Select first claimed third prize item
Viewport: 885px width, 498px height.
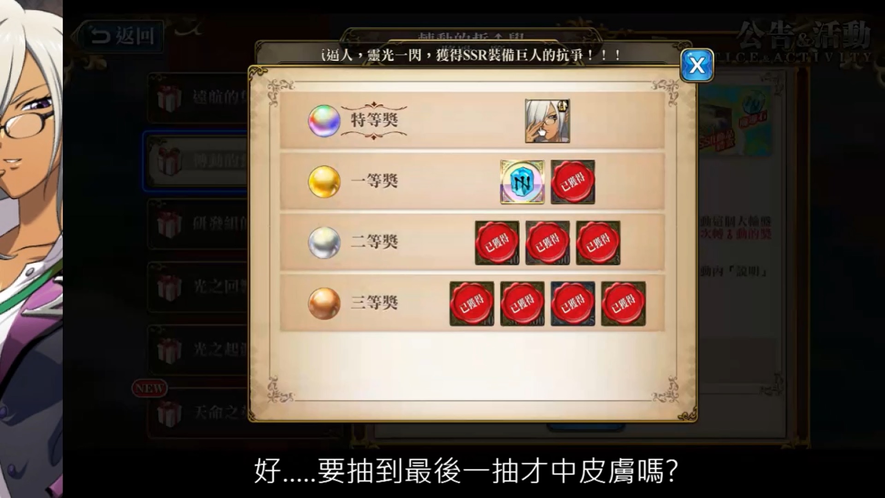pyautogui.click(x=472, y=304)
